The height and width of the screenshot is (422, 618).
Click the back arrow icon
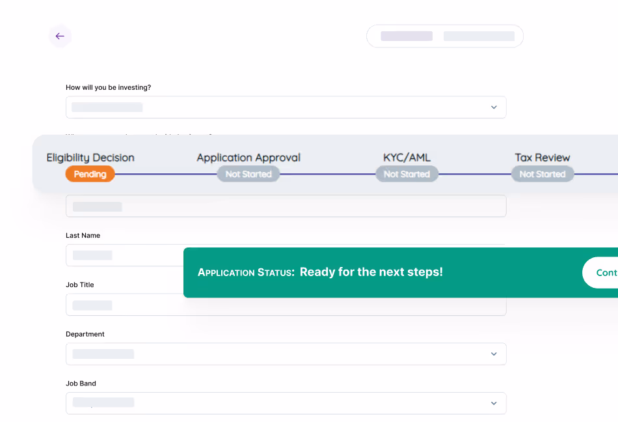coord(60,36)
